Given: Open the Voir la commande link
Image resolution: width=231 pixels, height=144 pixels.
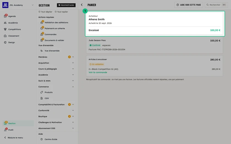Looking at the screenshot, I should 98,72.
